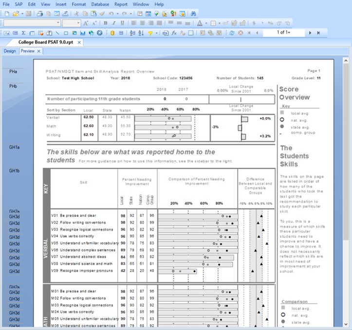Insert chart icon

83,33
